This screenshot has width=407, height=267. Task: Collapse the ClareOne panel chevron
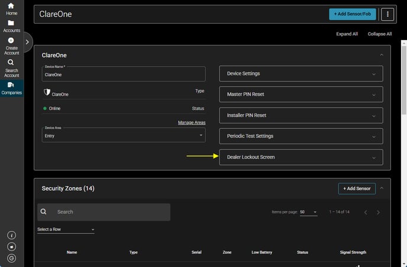click(382, 55)
